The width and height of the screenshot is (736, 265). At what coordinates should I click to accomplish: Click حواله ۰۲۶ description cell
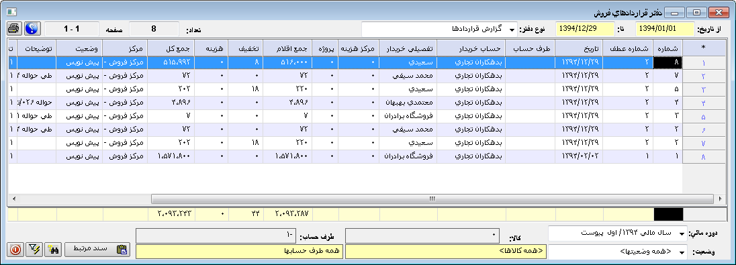pyautogui.click(x=37, y=102)
